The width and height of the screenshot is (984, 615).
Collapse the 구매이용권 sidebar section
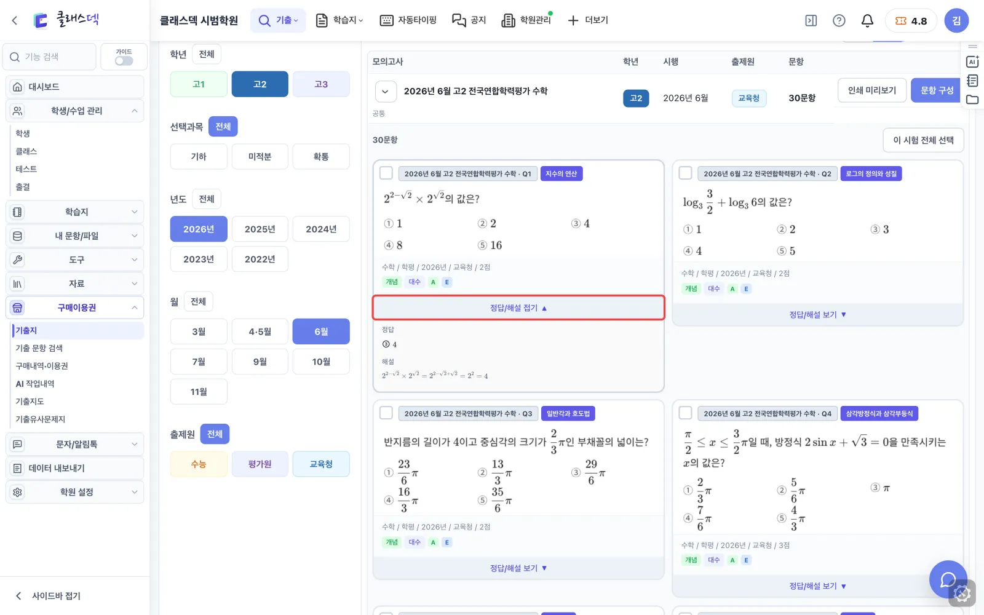coord(74,307)
